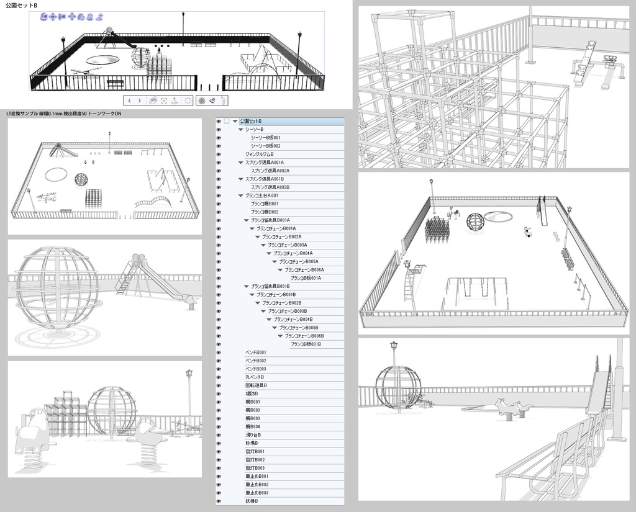Hide the ブランコ土台A.001 node
This screenshot has height=512, width=636.
tap(219, 195)
